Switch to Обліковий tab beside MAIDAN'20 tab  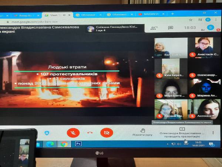(120, 14)
